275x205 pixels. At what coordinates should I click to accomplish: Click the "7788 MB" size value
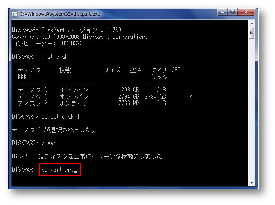click(129, 103)
